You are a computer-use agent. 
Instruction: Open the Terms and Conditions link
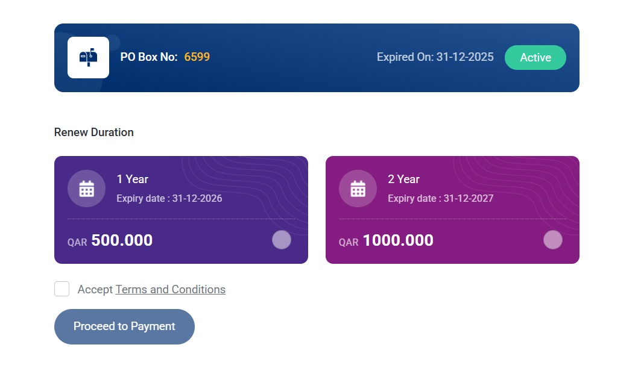click(170, 290)
